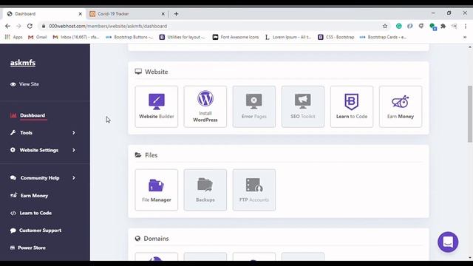Reload the current page

(x=30, y=27)
